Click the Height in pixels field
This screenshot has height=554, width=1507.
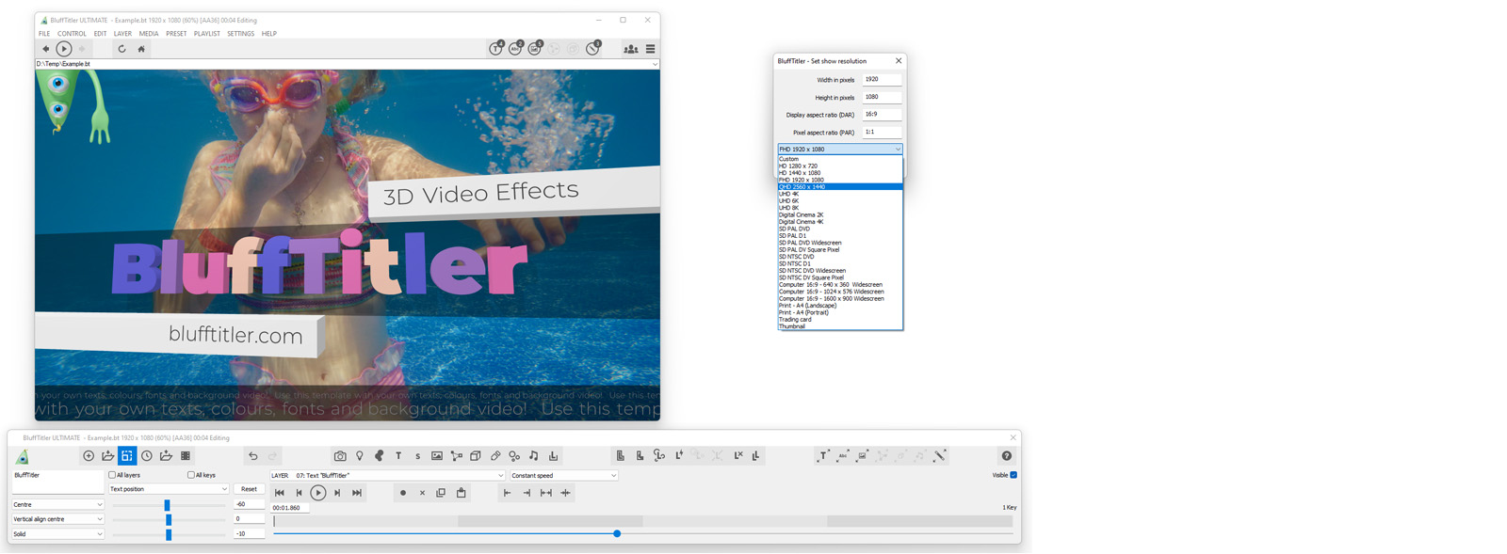click(x=882, y=97)
